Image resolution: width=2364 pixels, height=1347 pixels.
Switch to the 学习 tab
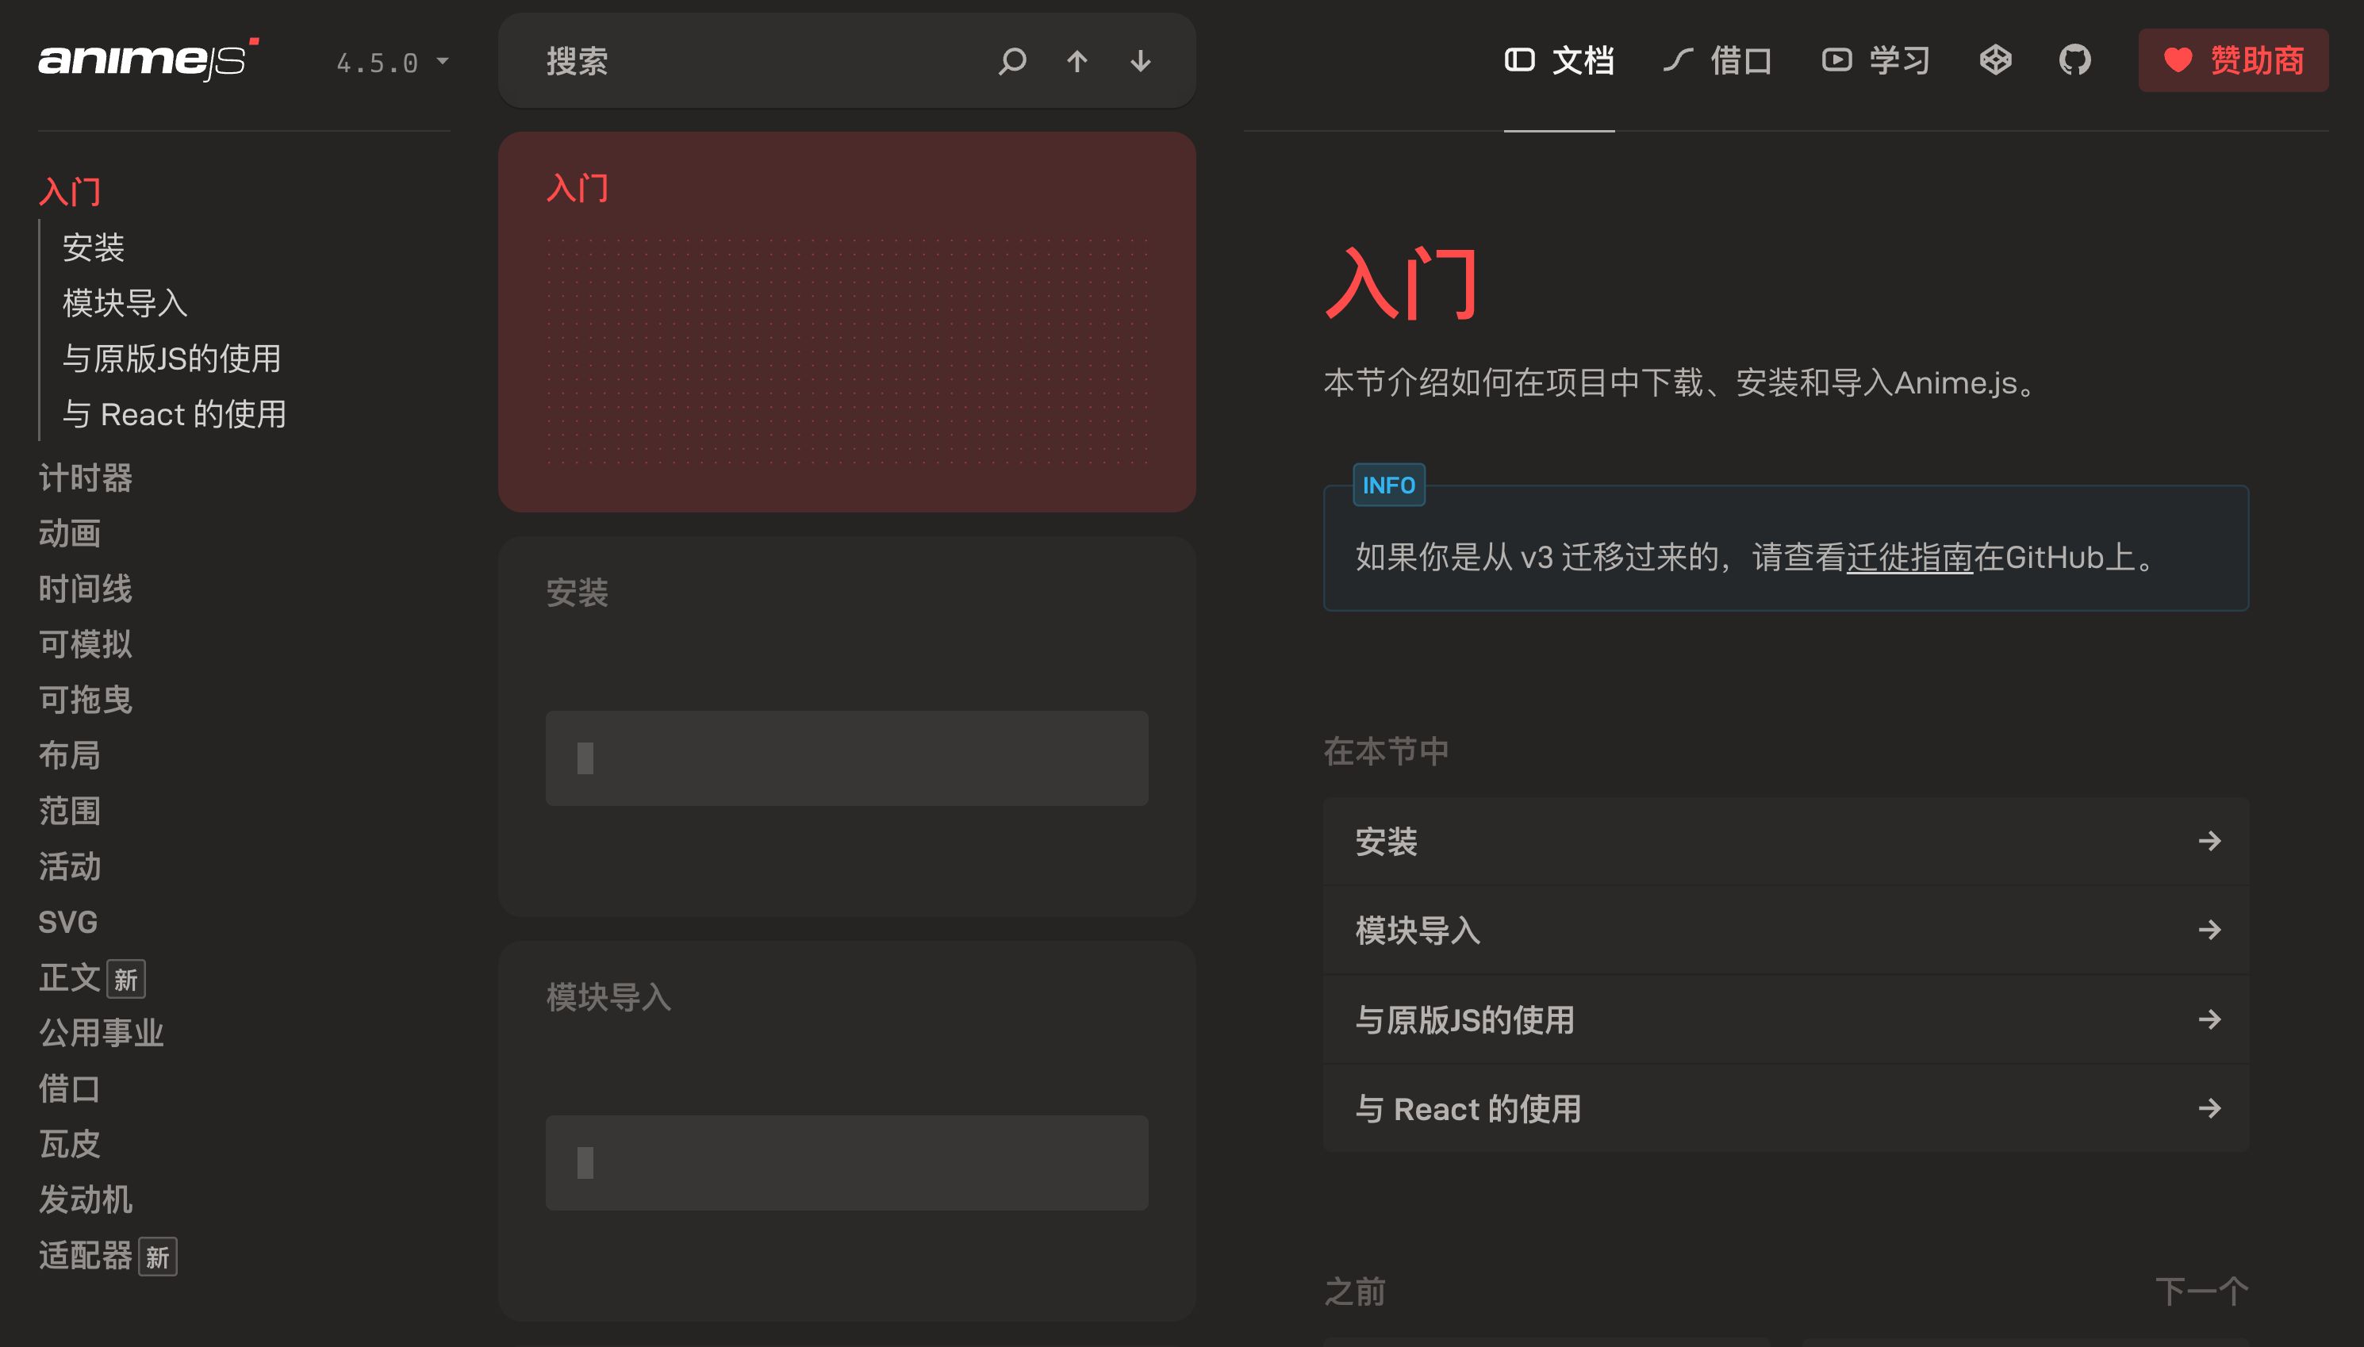pos(1875,61)
